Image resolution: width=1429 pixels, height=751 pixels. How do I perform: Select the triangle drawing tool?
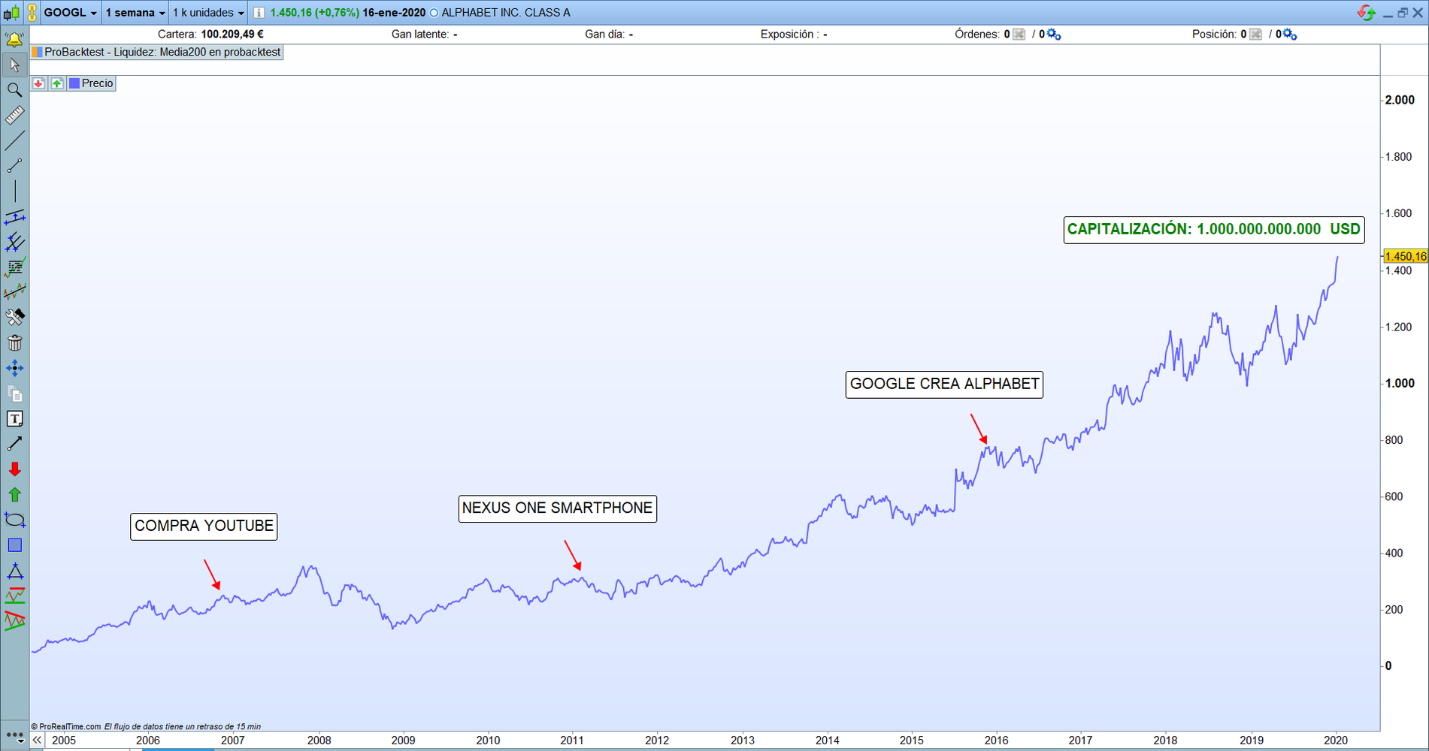tap(14, 571)
